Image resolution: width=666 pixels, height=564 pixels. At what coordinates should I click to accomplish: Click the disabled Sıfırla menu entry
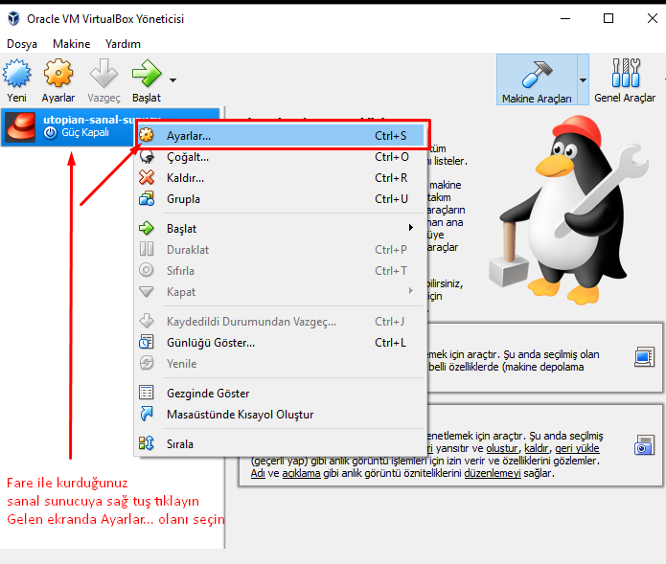[x=281, y=271]
